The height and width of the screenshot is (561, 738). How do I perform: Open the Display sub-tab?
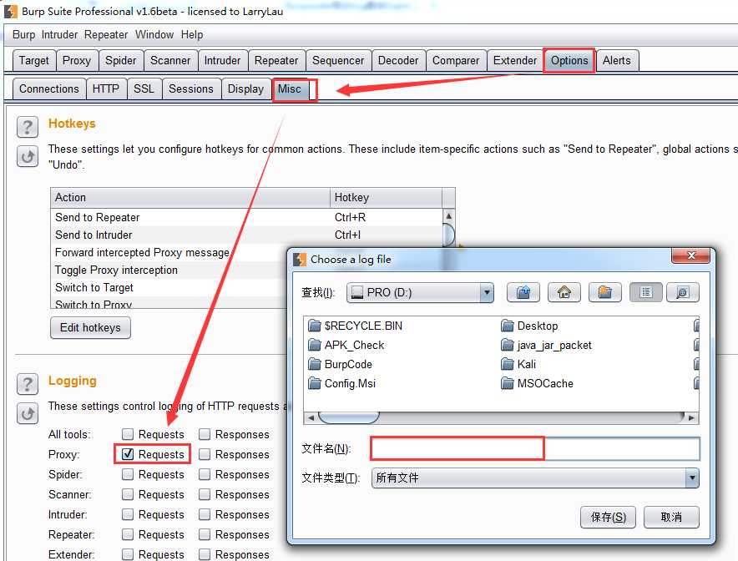pos(245,89)
